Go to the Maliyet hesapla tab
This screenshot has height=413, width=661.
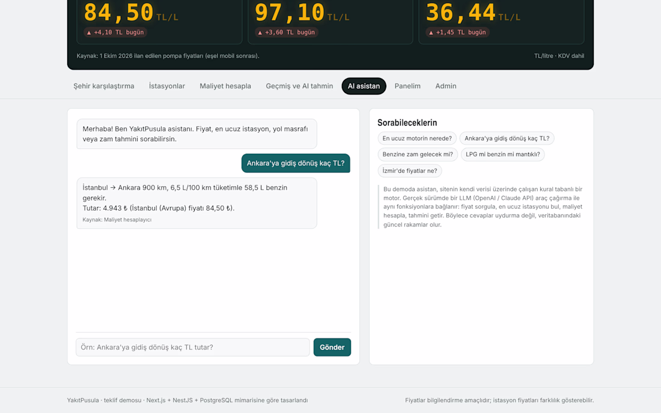click(225, 86)
